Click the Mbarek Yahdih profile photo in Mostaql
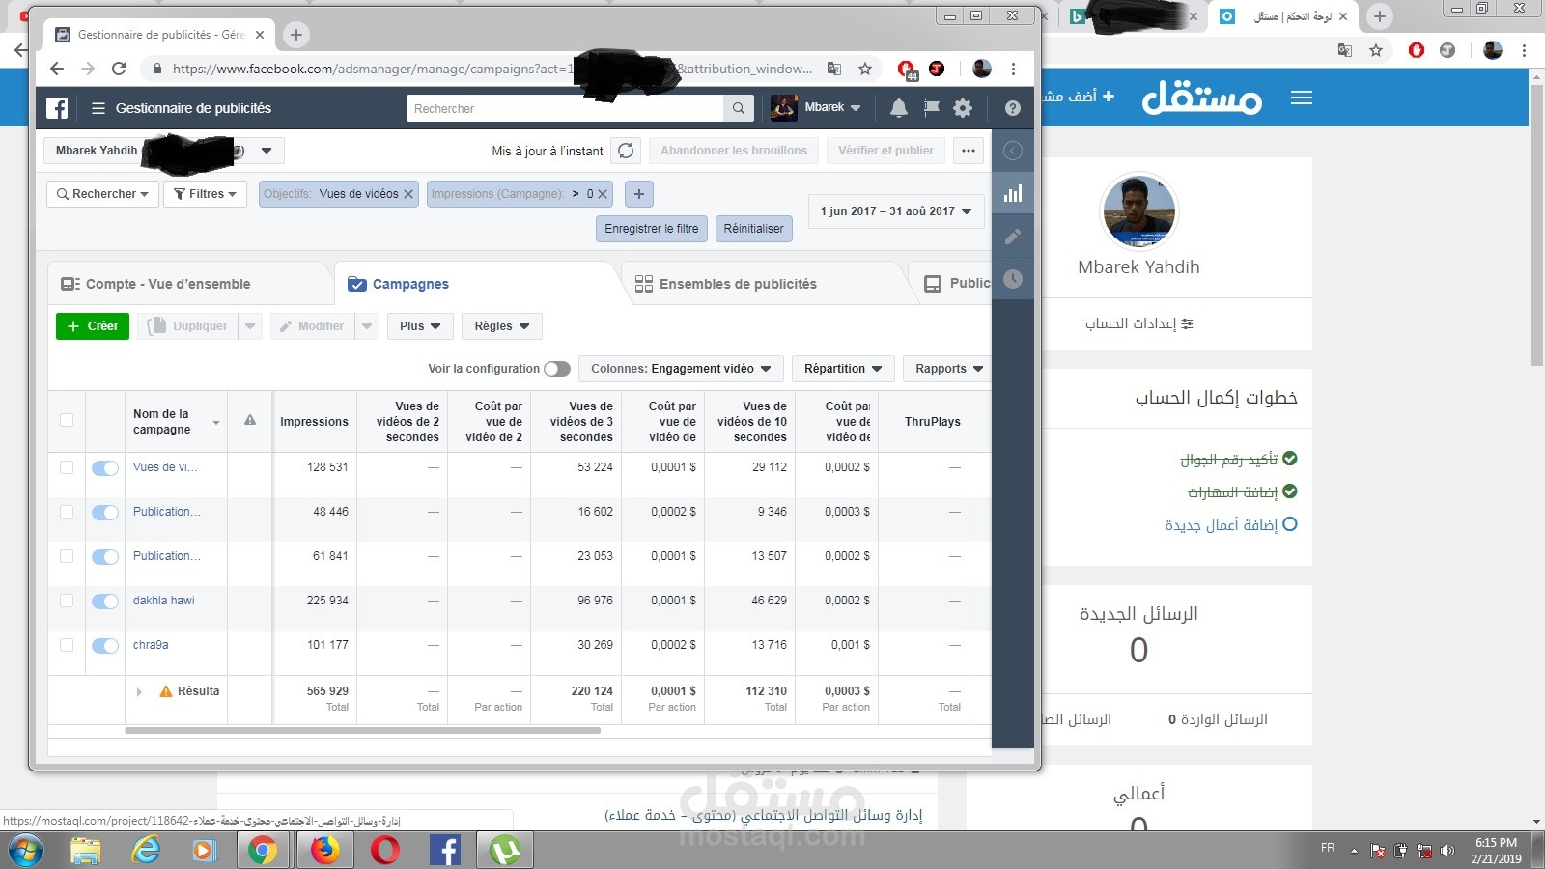This screenshot has width=1545, height=869. 1139,211
